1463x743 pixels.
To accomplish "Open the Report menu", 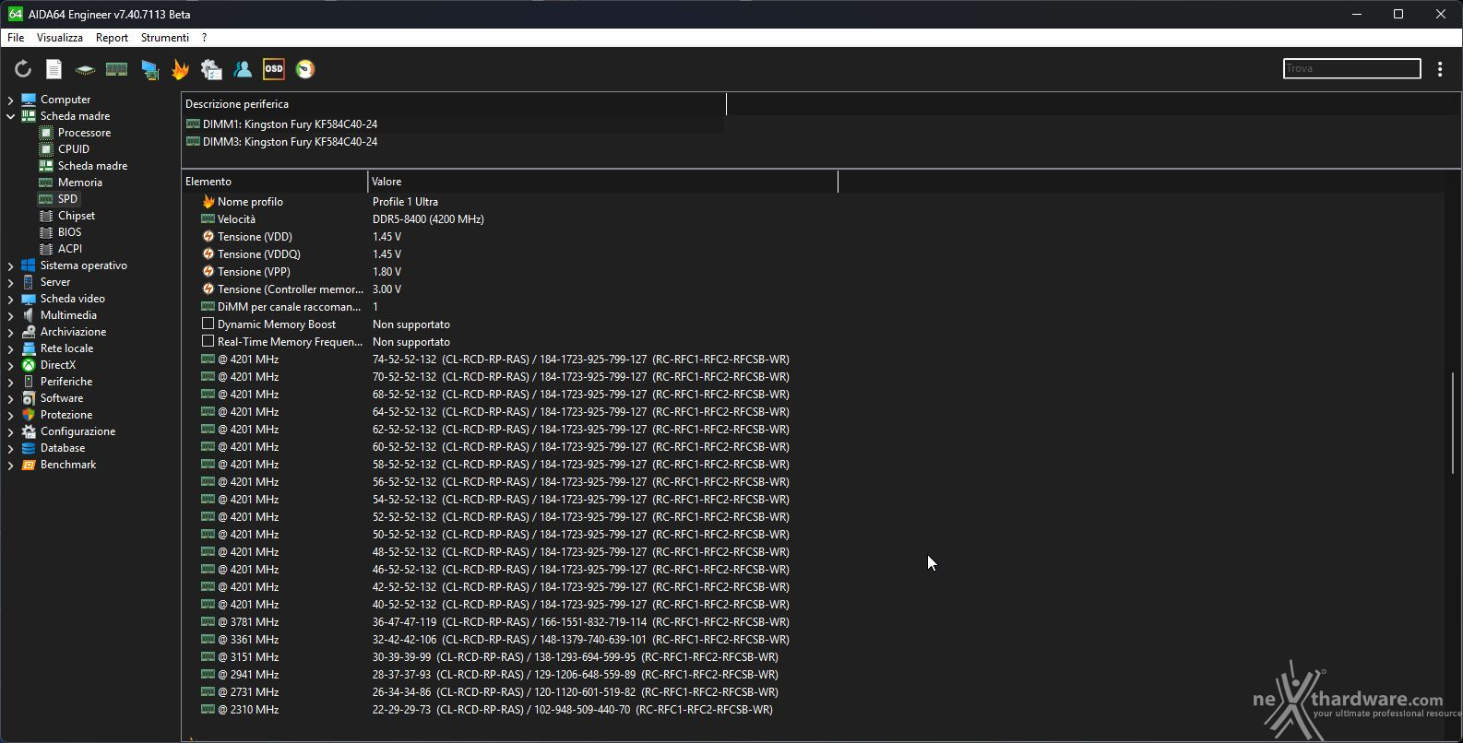I will click(x=112, y=38).
